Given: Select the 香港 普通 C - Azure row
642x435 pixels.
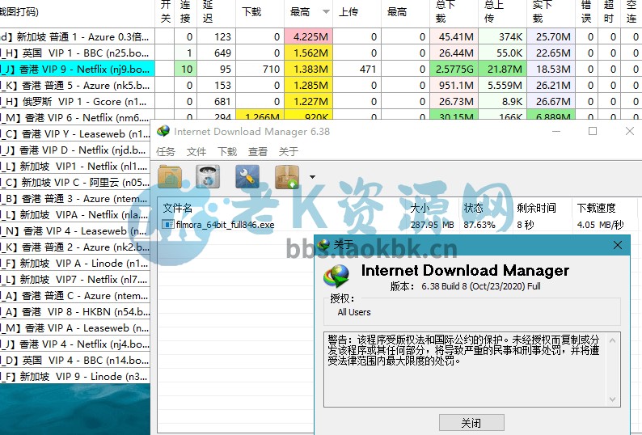Looking at the screenshot, I should click(75, 296).
